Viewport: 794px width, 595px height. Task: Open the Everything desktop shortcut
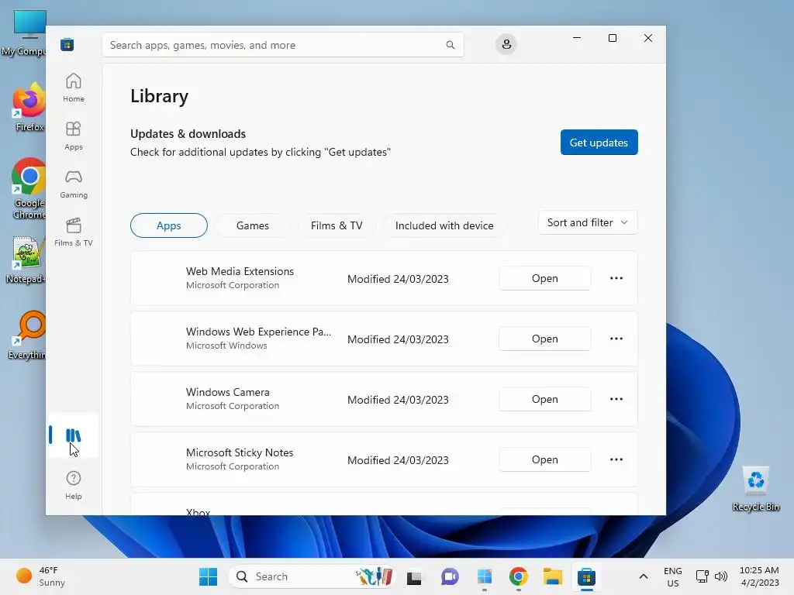(28, 335)
